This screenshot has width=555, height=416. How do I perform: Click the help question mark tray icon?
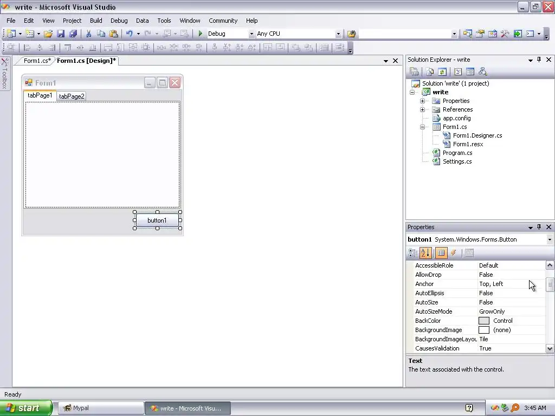[469, 408]
